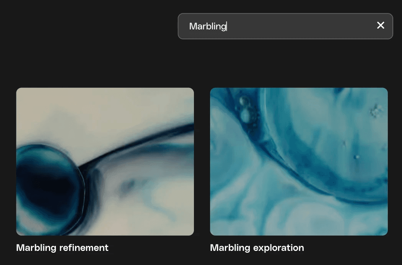Image resolution: width=402 pixels, height=265 pixels.
Task: Click the faint blue smudge in refinement image
Action: [x=128, y=185]
